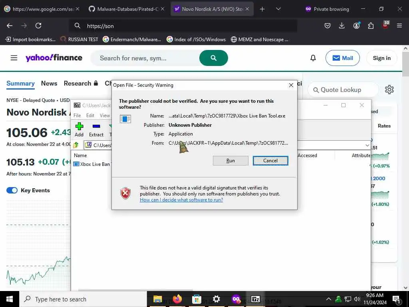
Task: Open File Explorer from the taskbar
Action: 157,299
